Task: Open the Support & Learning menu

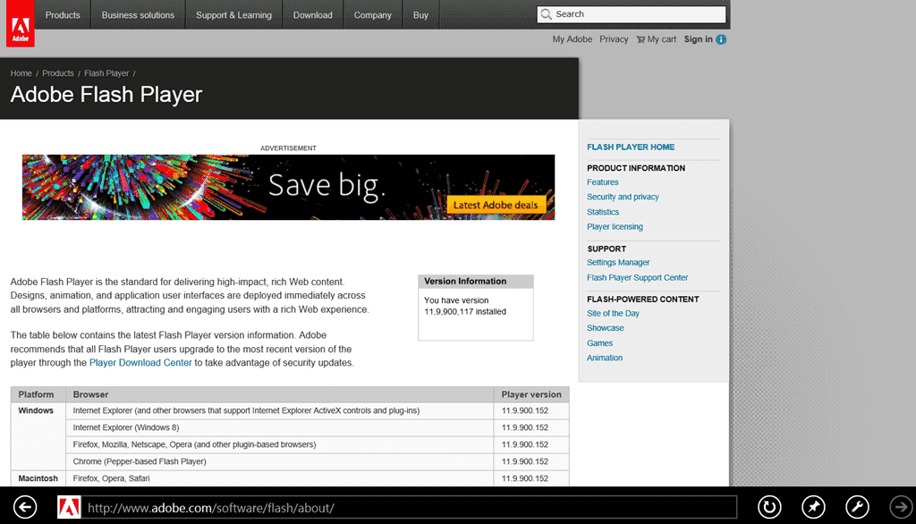Action: coord(233,15)
